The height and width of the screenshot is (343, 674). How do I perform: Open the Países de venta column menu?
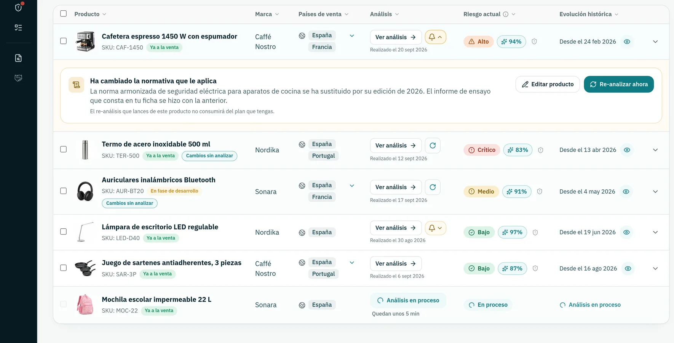(323, 14)
